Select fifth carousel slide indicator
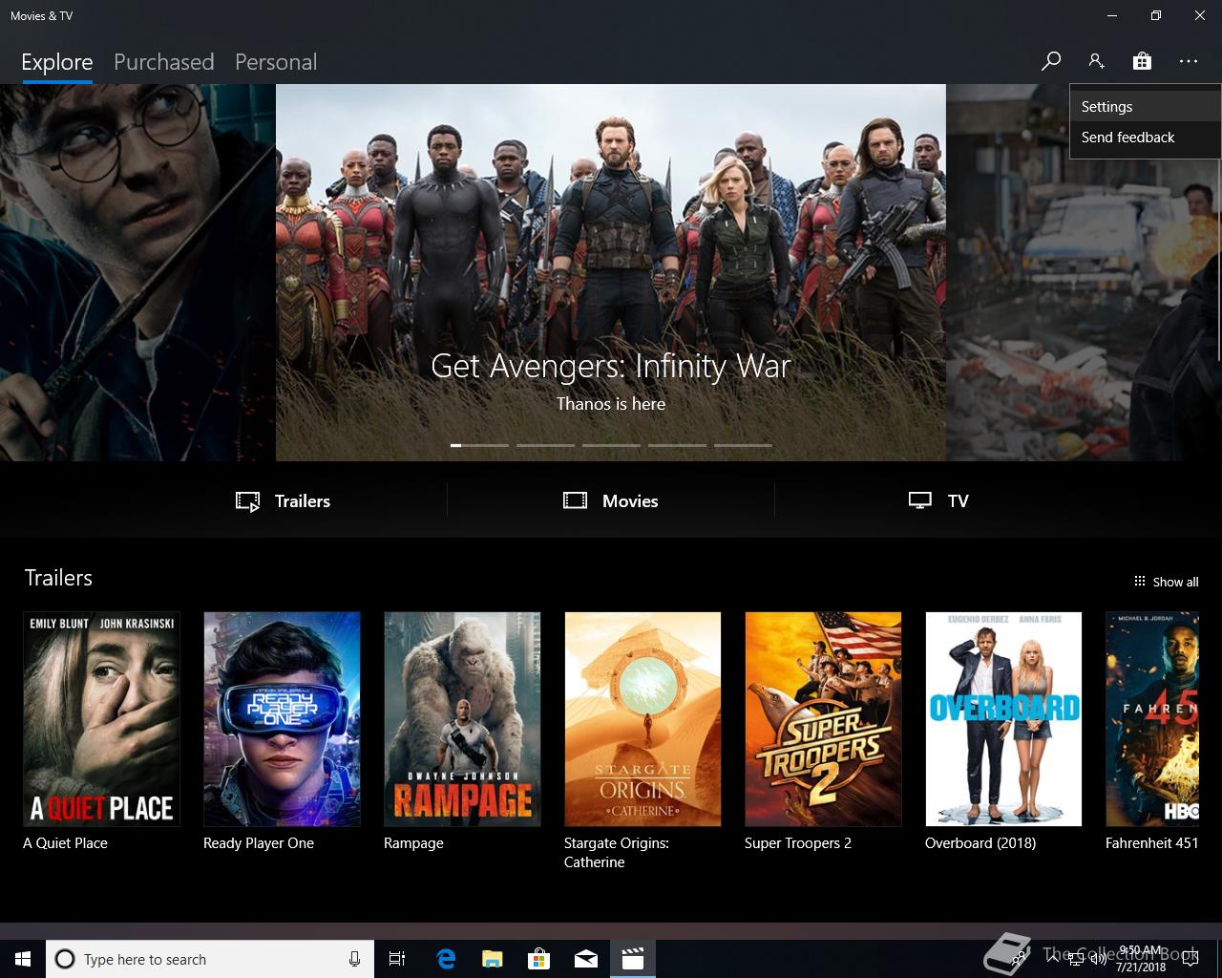 743,445
